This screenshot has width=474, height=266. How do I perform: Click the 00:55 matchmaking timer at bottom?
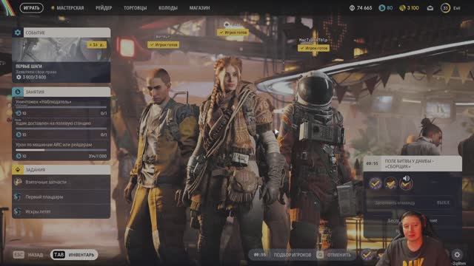coord(260,255)
